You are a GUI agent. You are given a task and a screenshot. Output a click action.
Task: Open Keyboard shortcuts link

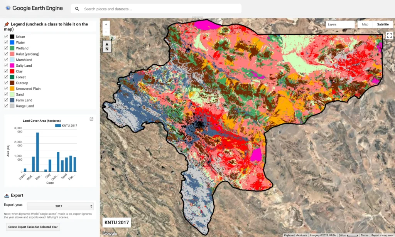(295, 235)
